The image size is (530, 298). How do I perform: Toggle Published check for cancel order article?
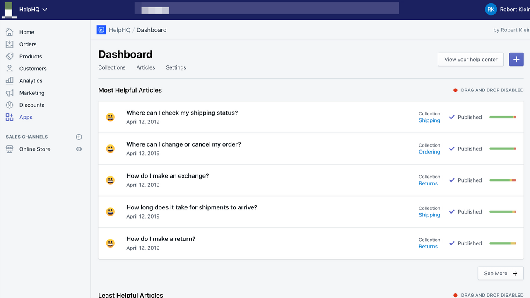coord(452,149)
